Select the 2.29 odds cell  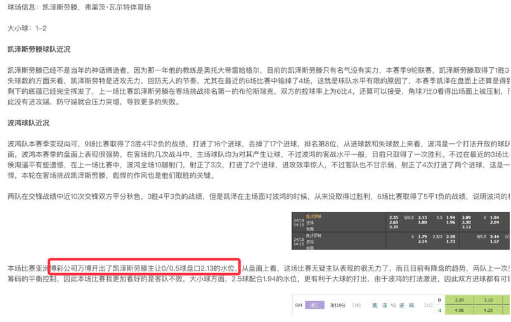point(461,300)
